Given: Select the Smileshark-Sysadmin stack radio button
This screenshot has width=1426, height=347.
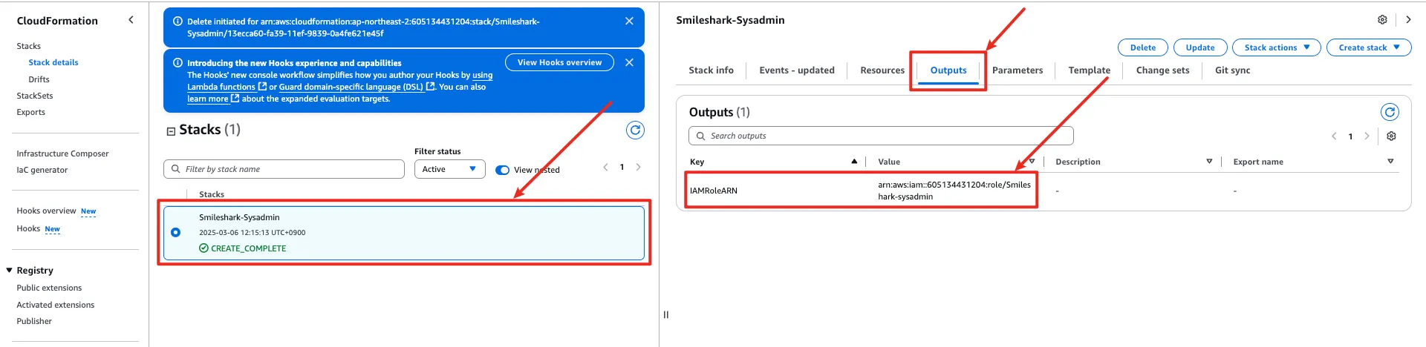Looking at the screenshot, I should [176, 232].
